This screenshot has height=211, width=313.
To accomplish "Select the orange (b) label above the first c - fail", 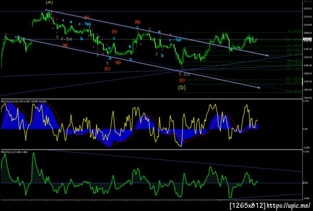I will tap(87, 18).
